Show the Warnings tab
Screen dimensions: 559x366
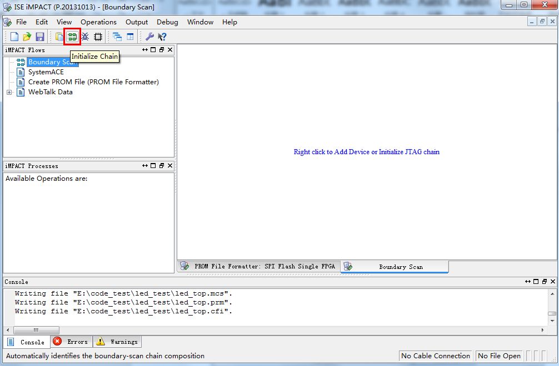(117, 342)
